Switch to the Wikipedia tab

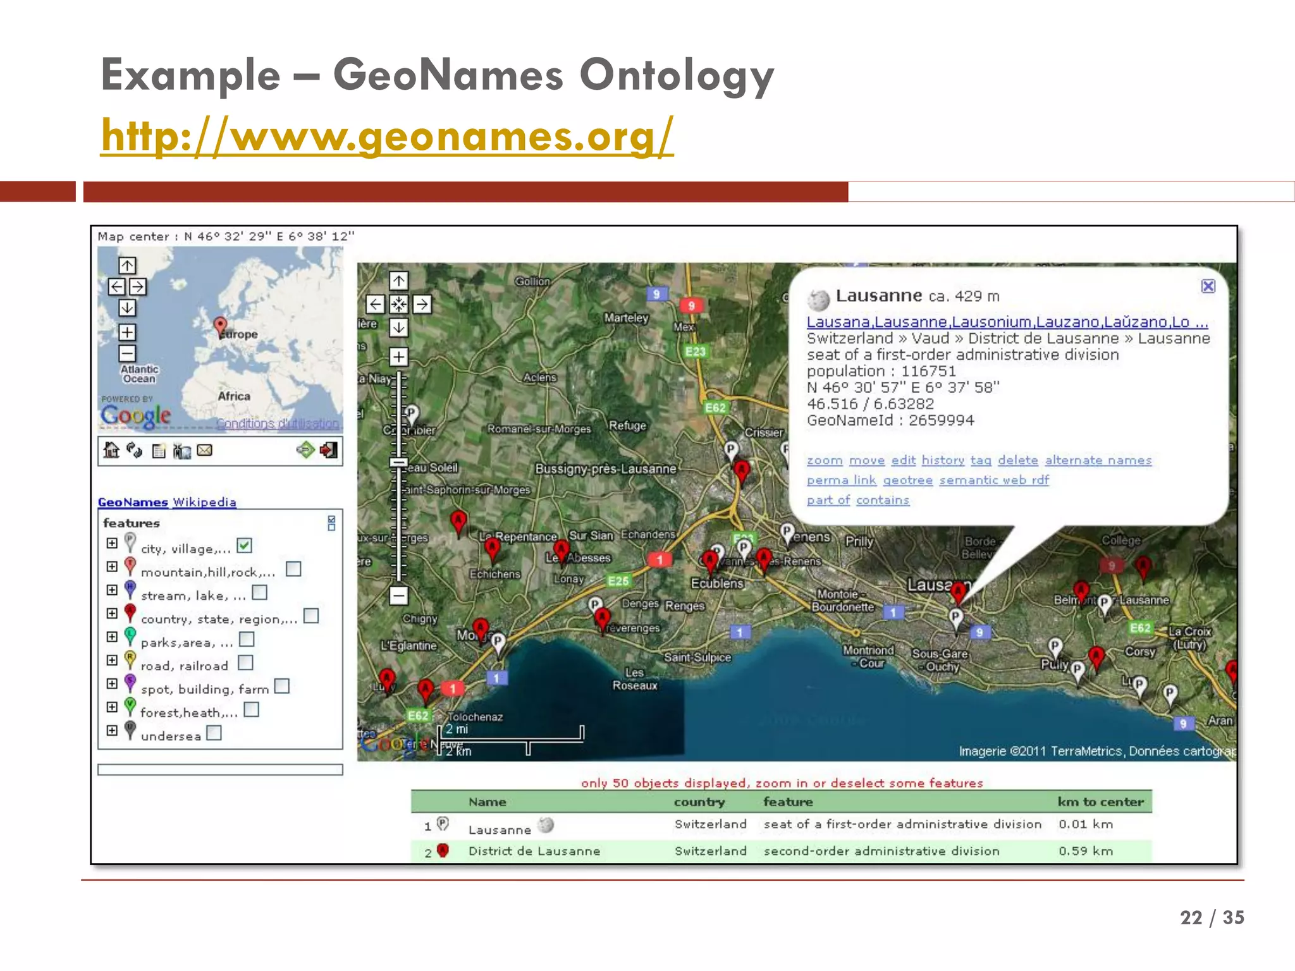pos(204,502)
